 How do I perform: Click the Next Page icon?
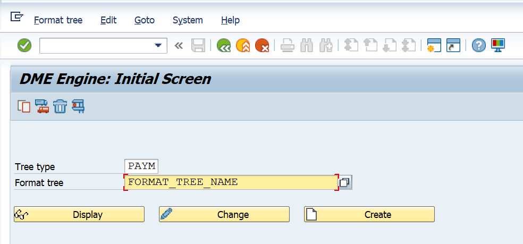point(389,45)
